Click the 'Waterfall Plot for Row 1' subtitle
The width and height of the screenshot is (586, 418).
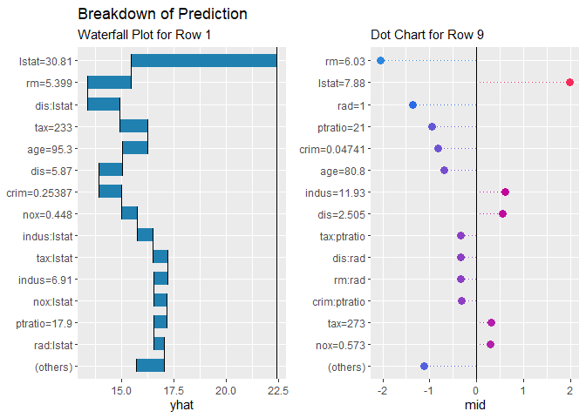145,36
